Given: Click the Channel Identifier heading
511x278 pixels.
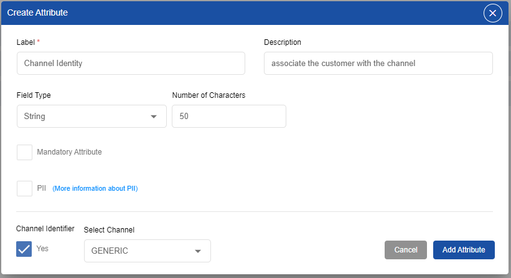Looking at the screenshot, I should (x=45, y=229).
